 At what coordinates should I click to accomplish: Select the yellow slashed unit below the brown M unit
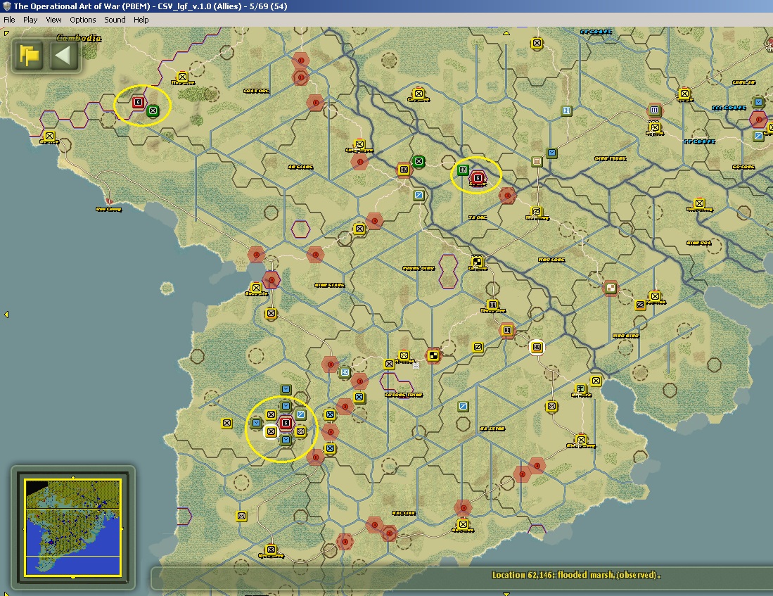click(537, 211)
